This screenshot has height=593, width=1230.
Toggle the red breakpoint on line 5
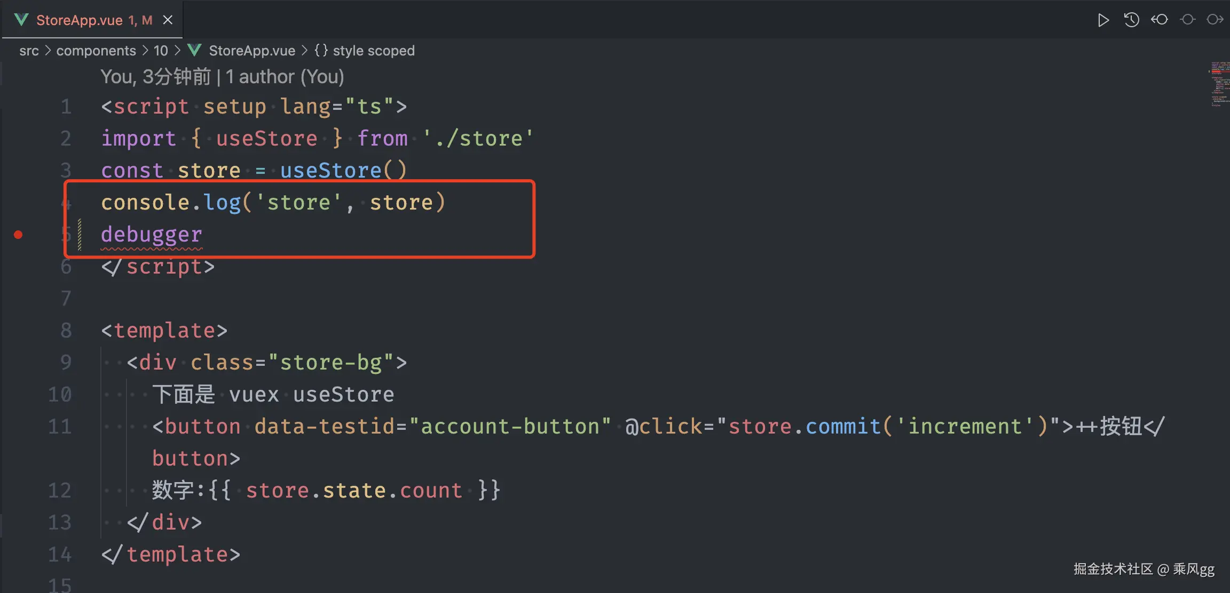tap(18, 235)
